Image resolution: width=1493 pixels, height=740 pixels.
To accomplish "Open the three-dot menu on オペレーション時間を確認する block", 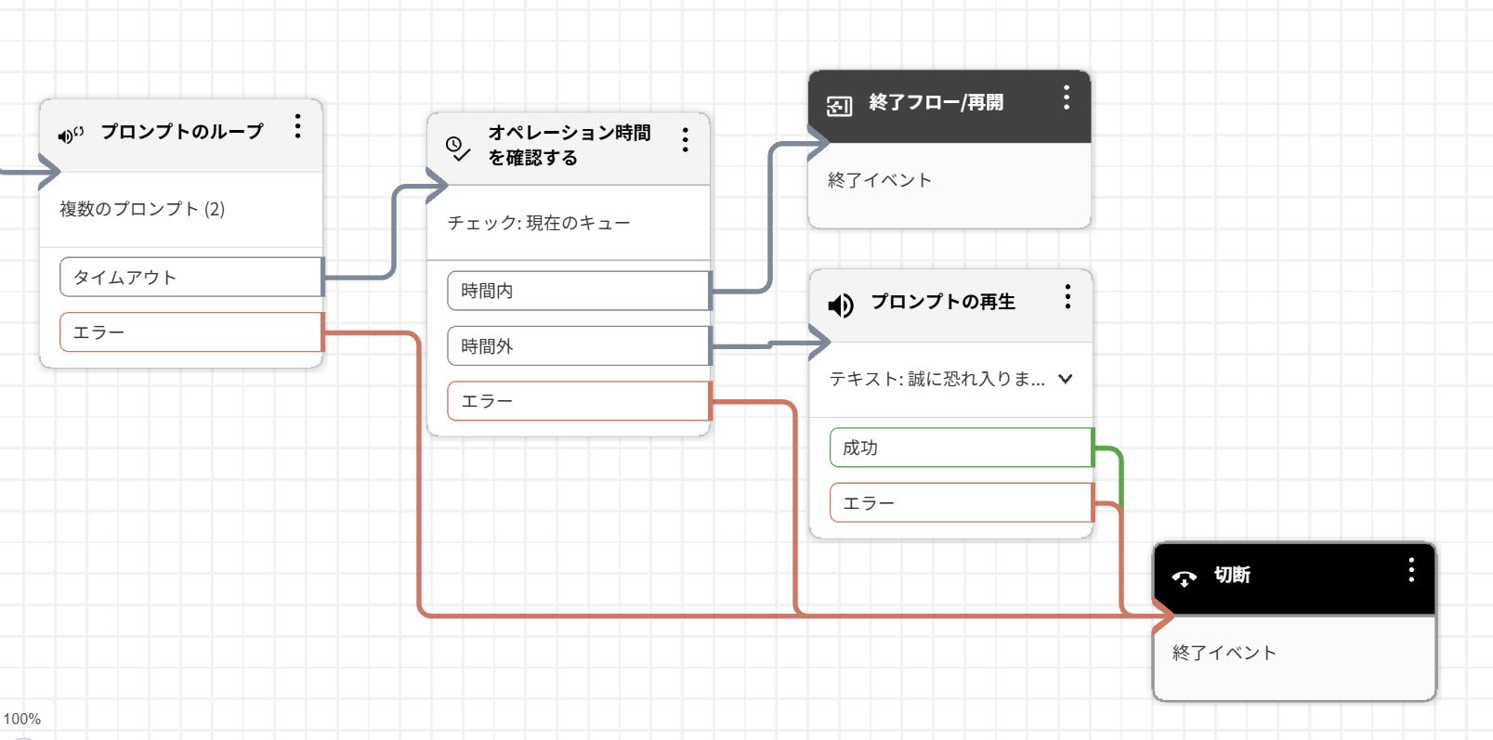I will pos(685,140).
